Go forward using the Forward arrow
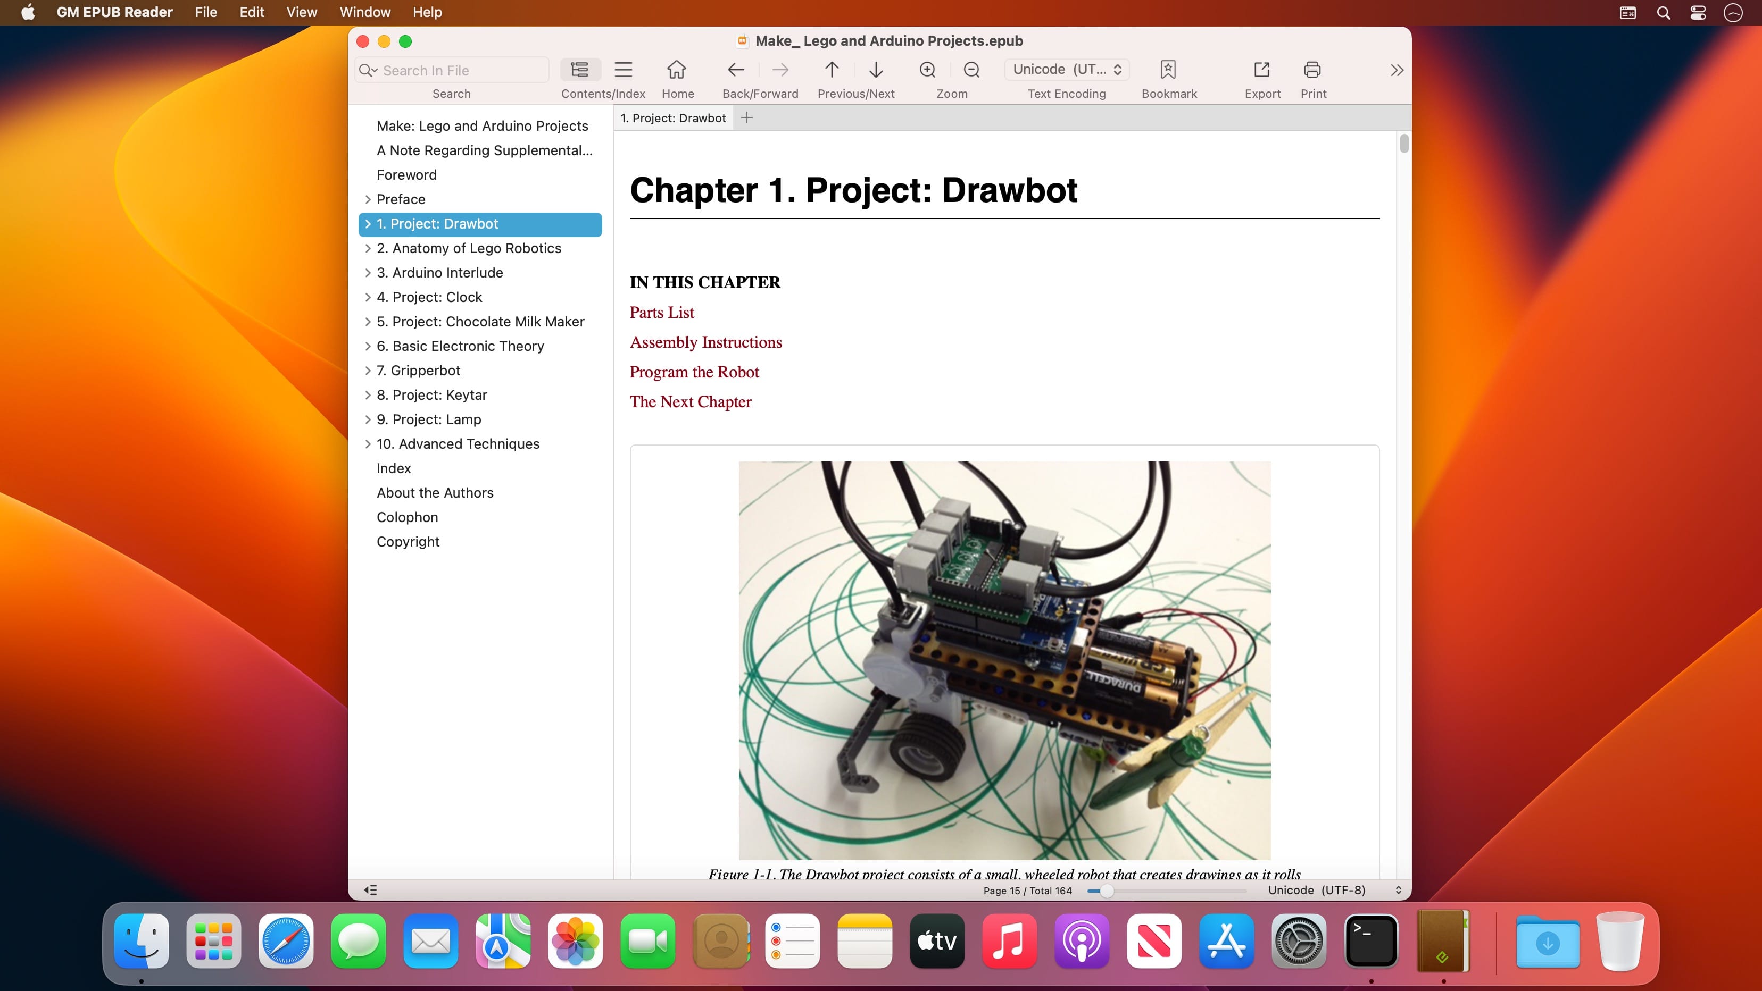Viewport: 1762px width, 991px height. (x=780, y=70)
